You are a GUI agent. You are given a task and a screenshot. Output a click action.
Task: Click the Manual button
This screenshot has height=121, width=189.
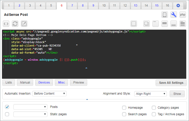point(25,83)
